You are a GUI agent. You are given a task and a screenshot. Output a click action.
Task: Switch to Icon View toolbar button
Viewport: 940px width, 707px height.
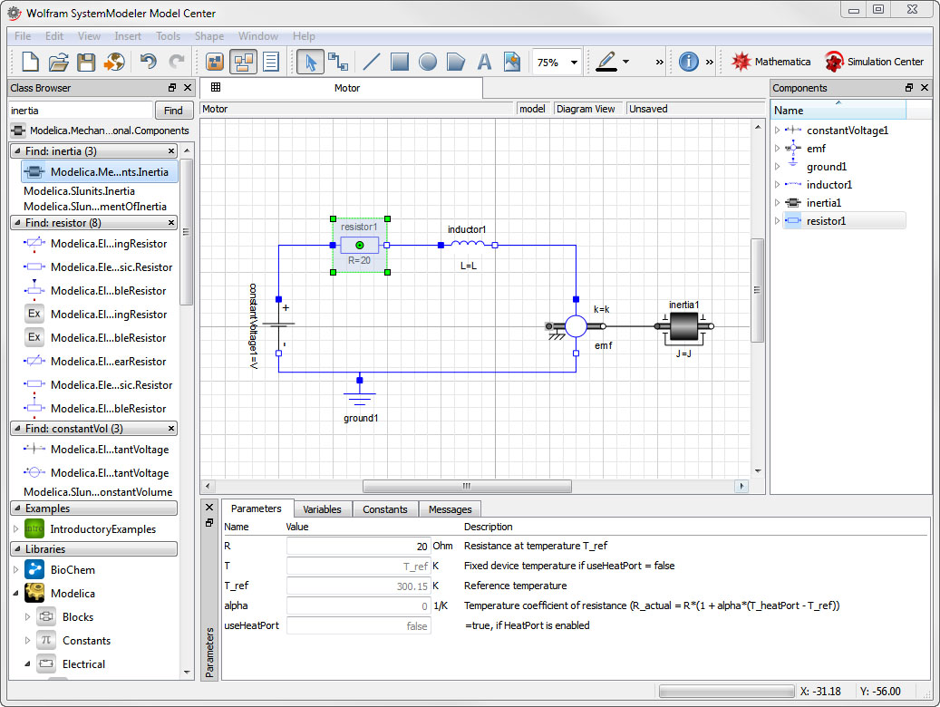215,62
